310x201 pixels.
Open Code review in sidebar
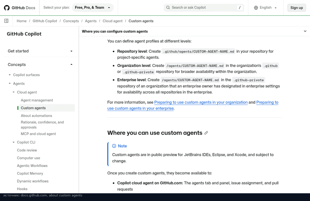click(27, 150)
